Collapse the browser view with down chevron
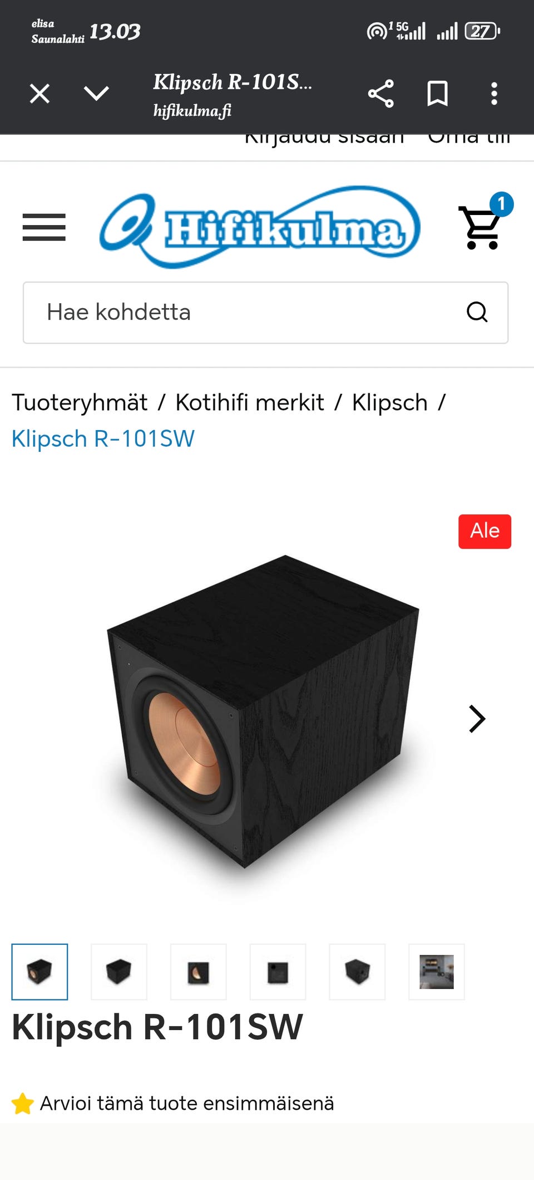534x1180 pixels. tap(96, 93)
